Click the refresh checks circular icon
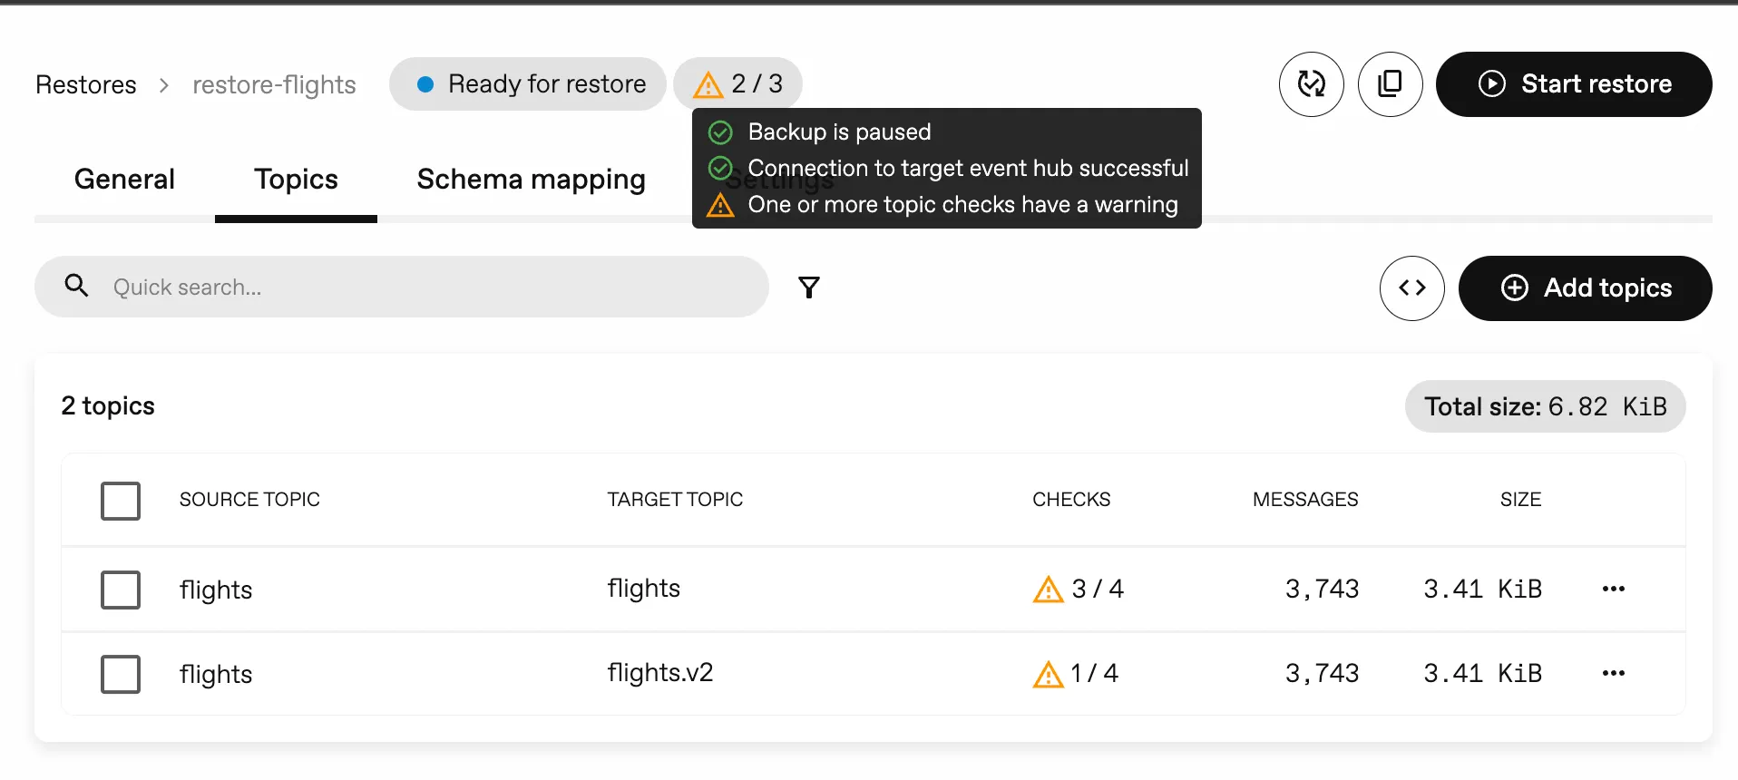The width and height of the screenshot is (1738, 780). [1311, 84]
